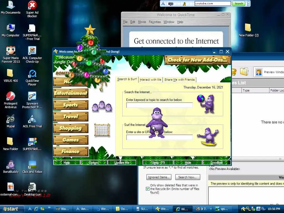The image size is (284, 213).
Task: Select the BonziBuddy desktop shortcut
Action: pos(11,167)
